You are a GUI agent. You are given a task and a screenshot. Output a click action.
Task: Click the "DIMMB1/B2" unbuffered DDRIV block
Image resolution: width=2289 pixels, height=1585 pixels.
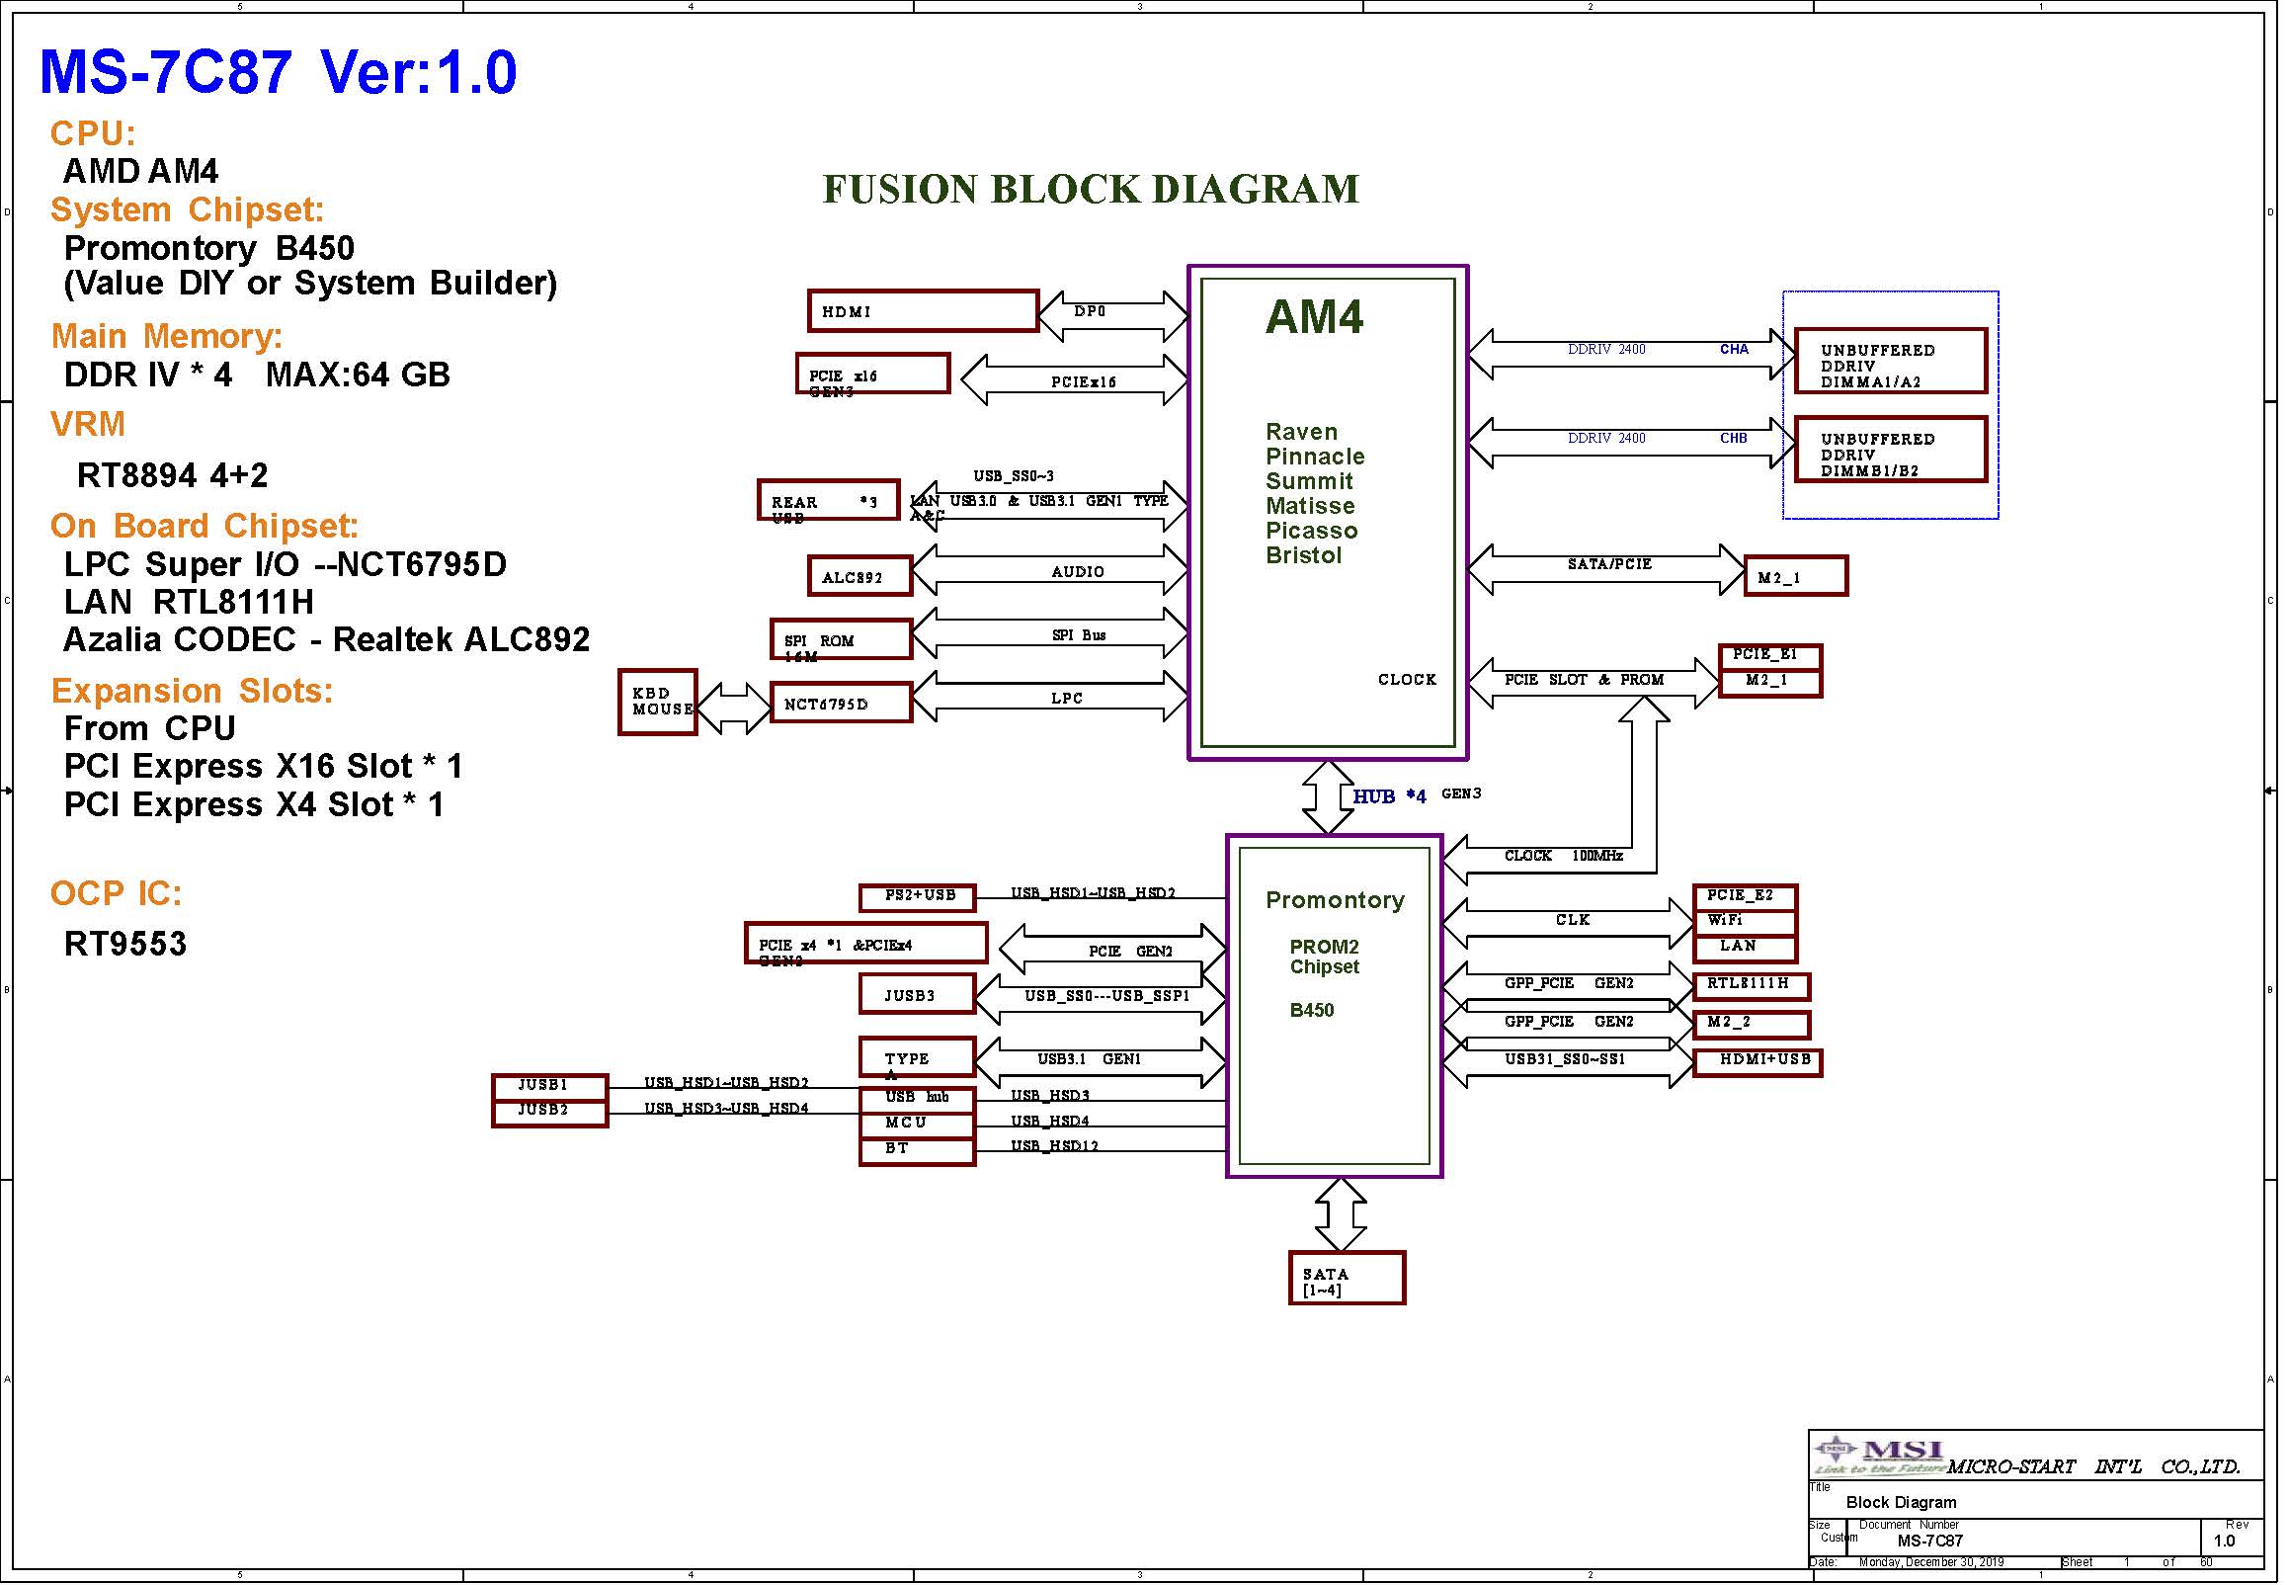coord(1891,450)
